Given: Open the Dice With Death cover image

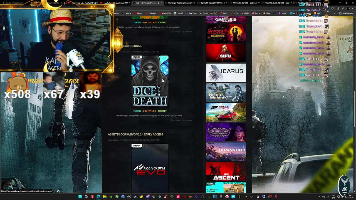Looking at the screenshot, I should tap(150, 81).
